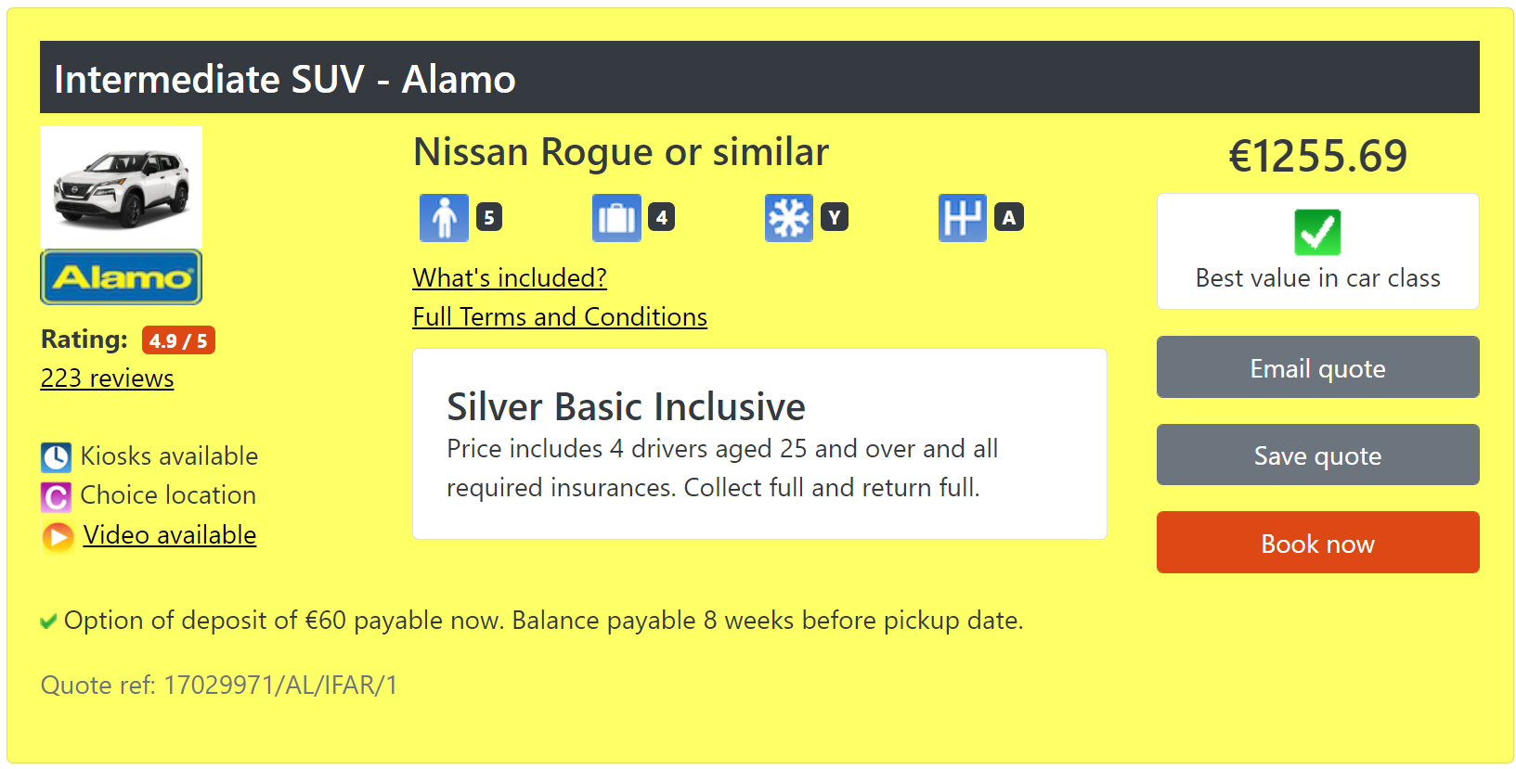Click the Choice location C icon

pyautogui.click(x=56, y=497)
